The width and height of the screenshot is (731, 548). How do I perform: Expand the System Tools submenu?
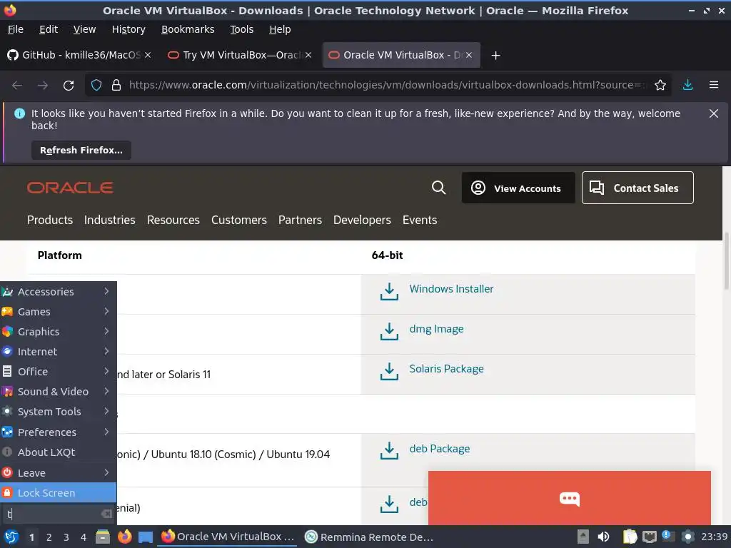pyautogui.click(x=59, y=412)
